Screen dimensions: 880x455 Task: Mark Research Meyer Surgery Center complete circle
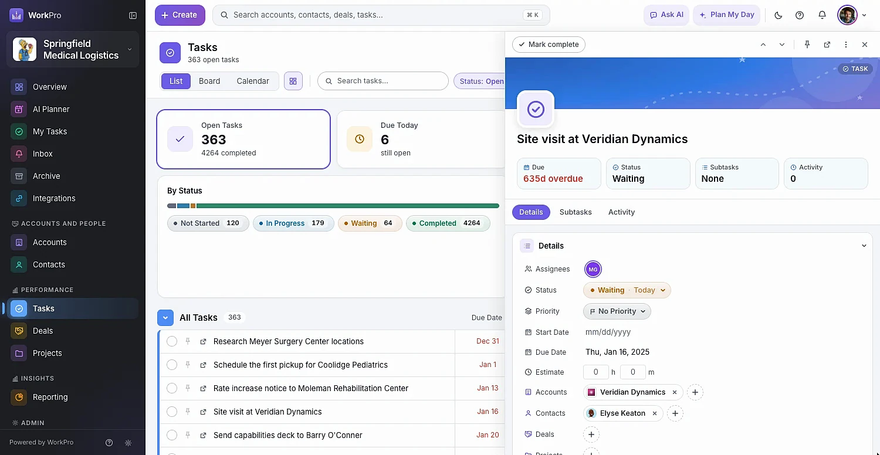[x=172, y=341]
